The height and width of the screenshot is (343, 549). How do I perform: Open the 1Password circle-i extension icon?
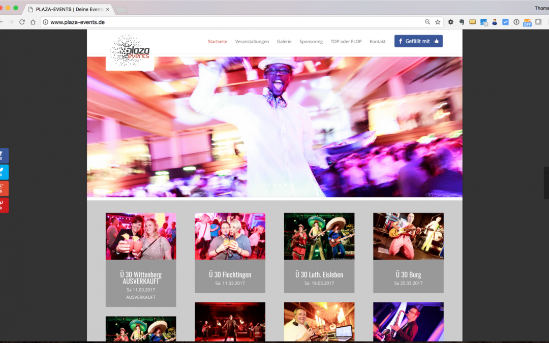click(x=516, y=22)
